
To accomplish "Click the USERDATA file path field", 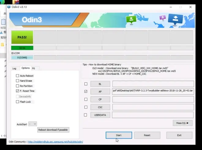I will tap(153, 115).
